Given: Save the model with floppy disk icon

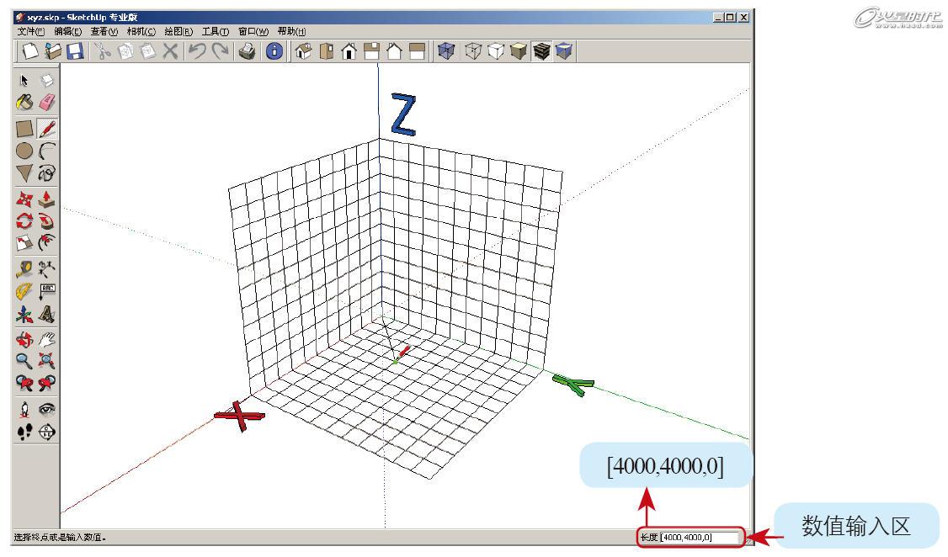Looking at the screenshot, I should 75,51.
